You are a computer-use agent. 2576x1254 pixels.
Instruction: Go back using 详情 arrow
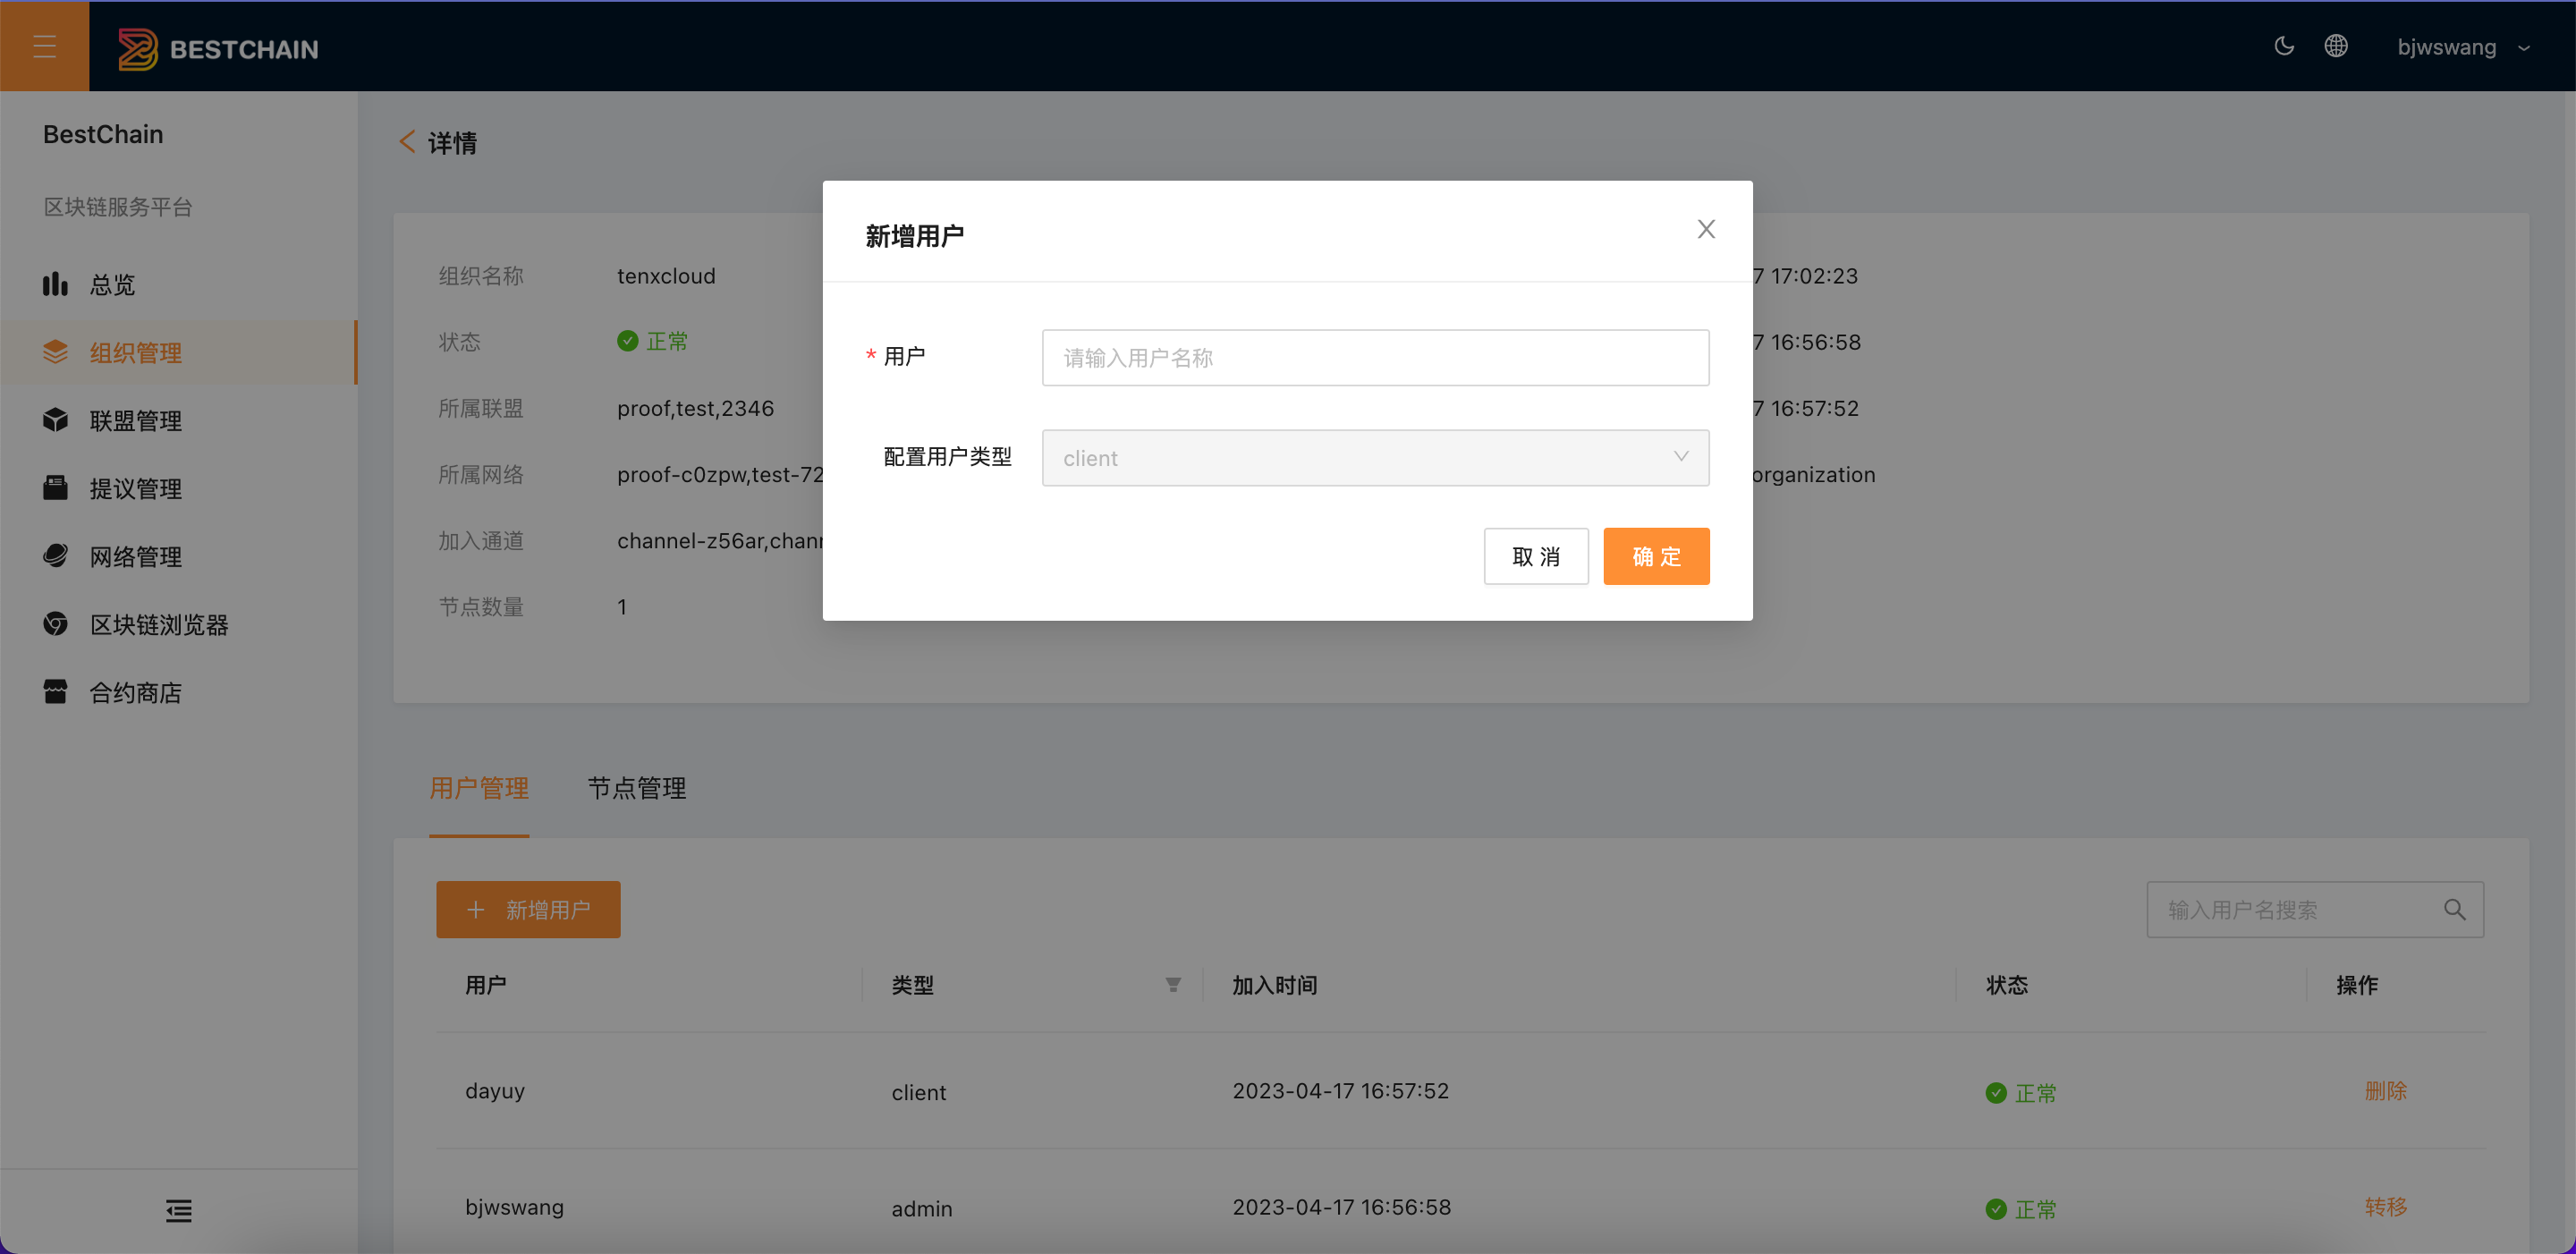click(x=407, y=142)
